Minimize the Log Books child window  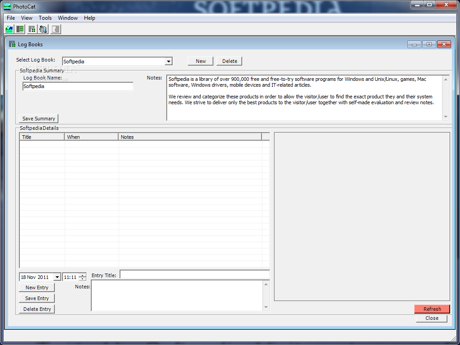point(414,44)
